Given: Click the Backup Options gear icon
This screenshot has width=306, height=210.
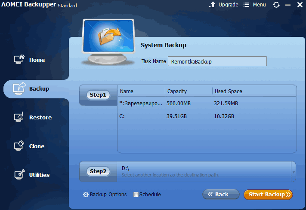Looking at the screenshot, I should pos(86,195).
